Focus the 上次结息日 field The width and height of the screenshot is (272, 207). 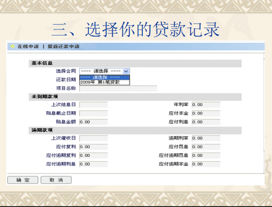pos(93,105)
